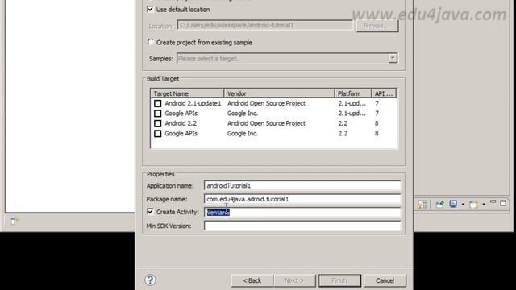Select vendor cell 'Android Open Source Project' for Android 2.2
Viewport: 516px width, 290px height.
click(266, 123)
